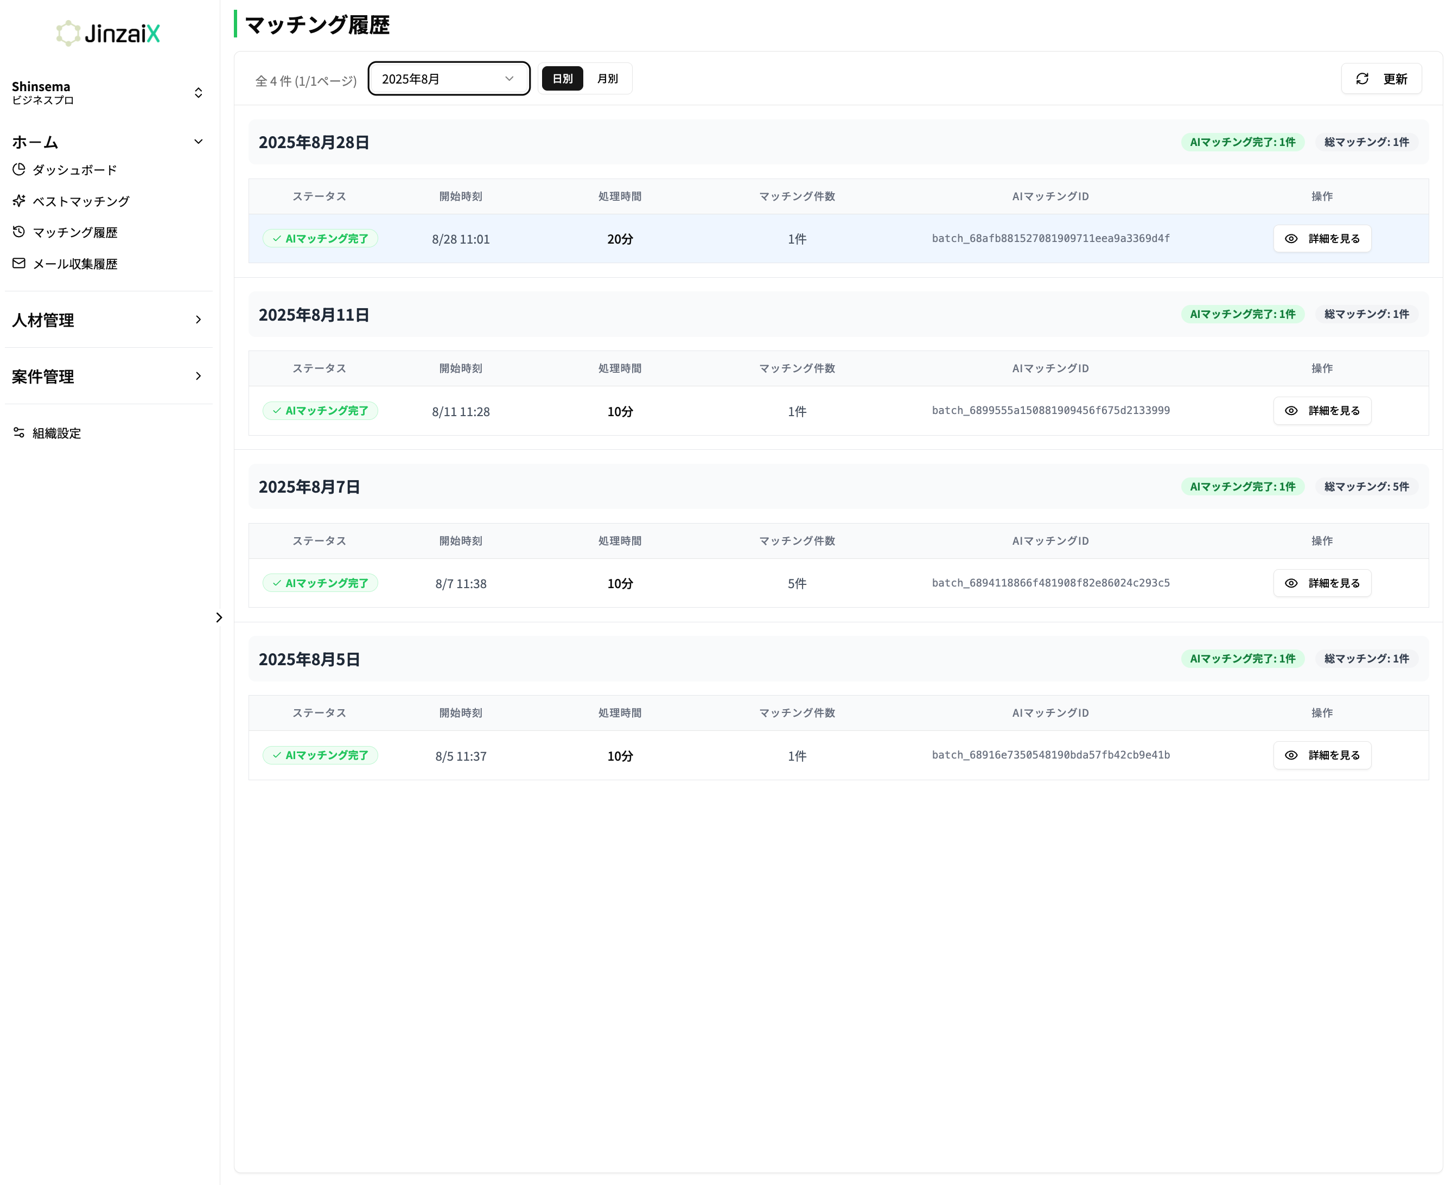Click AIマッチング完了 status badge for 8/5
Viewport: 1452px width, 1185px height.
pyautogui.click(x=320, y=756)
